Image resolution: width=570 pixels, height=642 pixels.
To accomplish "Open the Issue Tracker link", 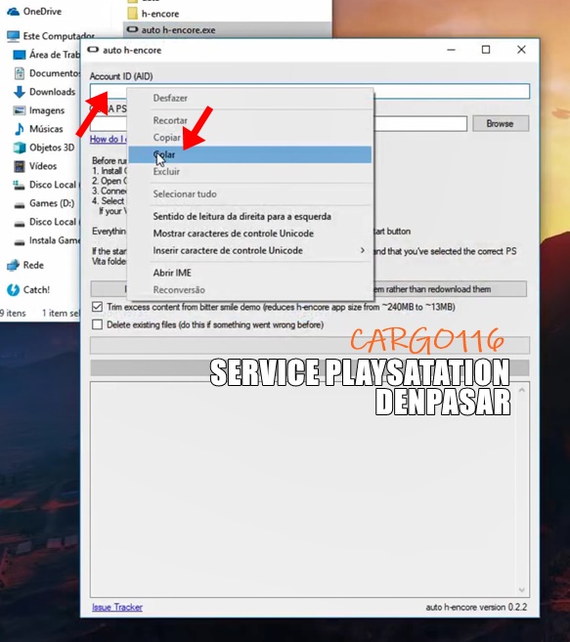I will point(117,607).
